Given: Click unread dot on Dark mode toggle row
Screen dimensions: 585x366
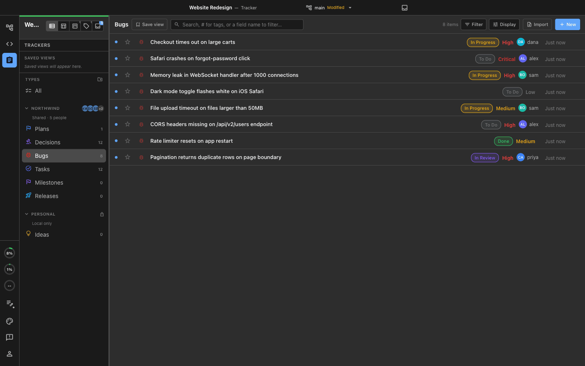Looking at the screenshot, I should point(116,91).
